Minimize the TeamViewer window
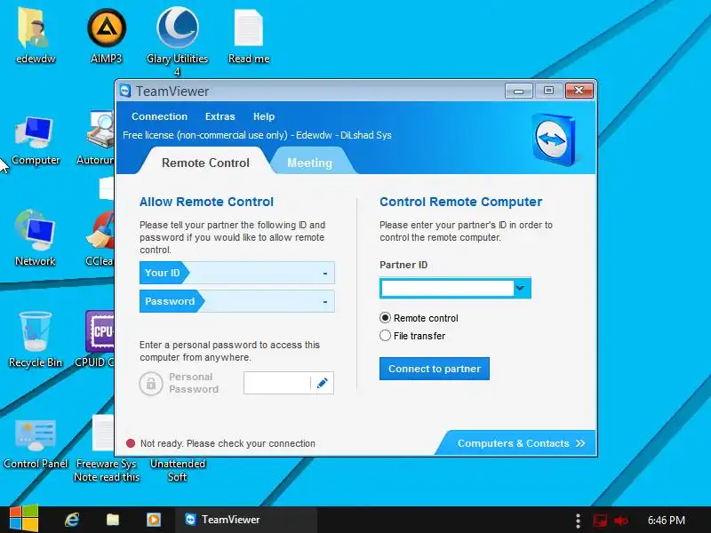 519,91
